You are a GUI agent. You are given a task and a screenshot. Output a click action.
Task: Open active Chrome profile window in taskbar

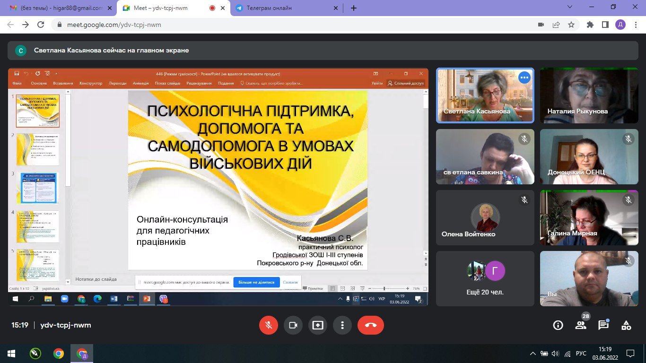pyautogui.click(x=82, y=353)
